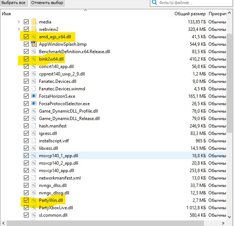Click the sort arrow above the columns

pos(85,10)
